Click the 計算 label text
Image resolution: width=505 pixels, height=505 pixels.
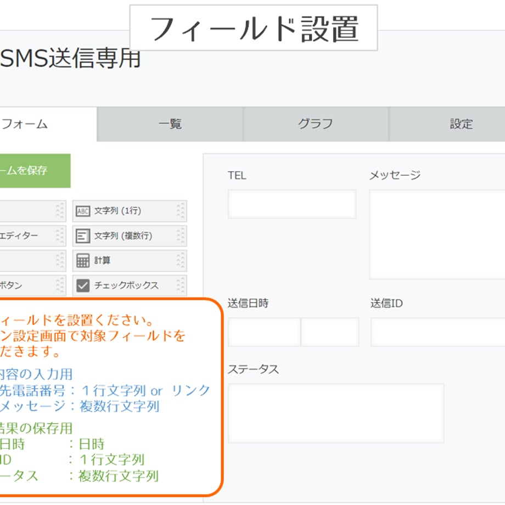click(102, 261)
